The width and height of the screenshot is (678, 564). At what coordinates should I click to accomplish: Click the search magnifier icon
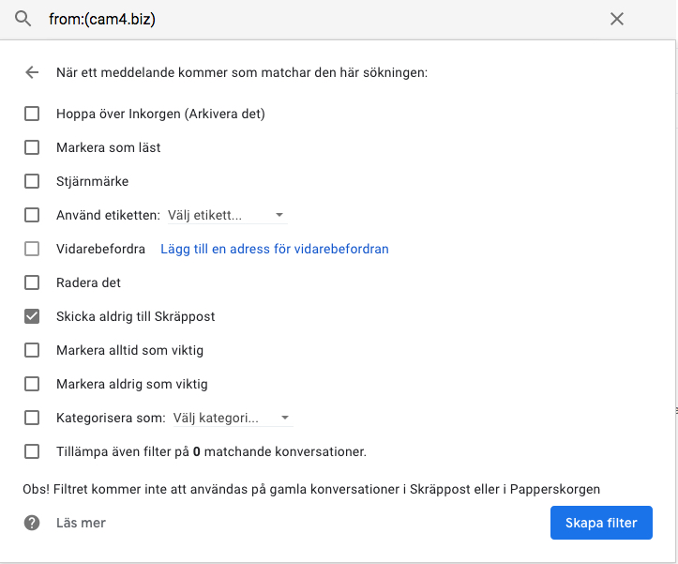[23, 19]
